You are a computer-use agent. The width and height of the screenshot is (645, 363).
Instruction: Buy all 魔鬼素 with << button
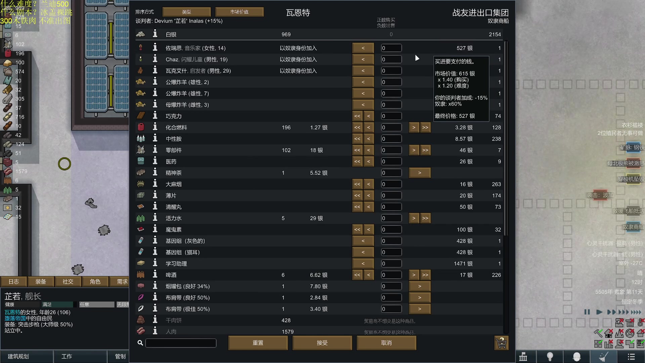(357, 229)
